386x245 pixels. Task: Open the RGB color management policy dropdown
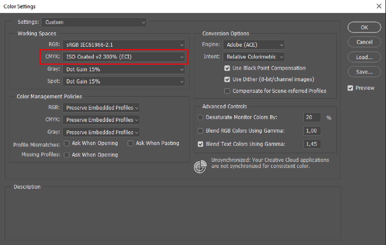(101, 108)
